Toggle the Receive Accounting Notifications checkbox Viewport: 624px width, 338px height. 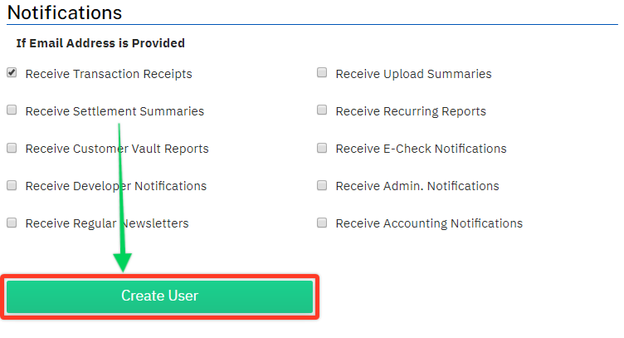(x=322, y=223)
